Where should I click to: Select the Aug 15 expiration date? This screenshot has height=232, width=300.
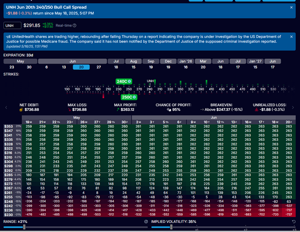pyautogui.click(x=133, y=67)
